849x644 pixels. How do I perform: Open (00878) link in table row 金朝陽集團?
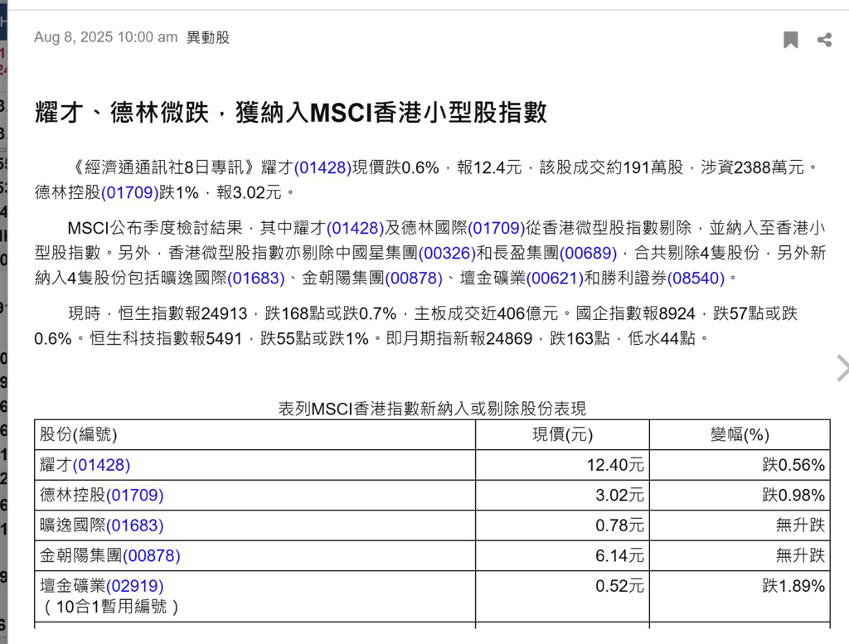[152, 556]
